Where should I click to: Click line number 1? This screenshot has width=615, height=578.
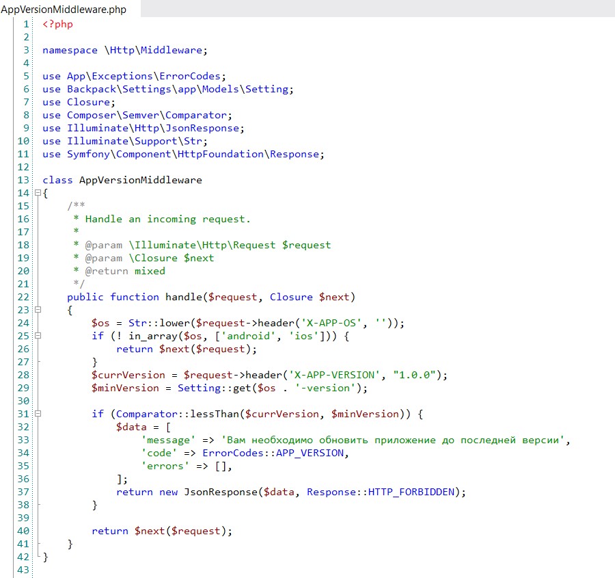point(26,23)
